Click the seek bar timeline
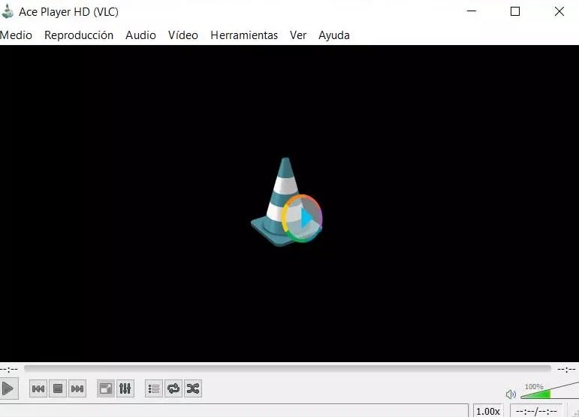Screen dimensions: 579x417 [x=289, y=369]
